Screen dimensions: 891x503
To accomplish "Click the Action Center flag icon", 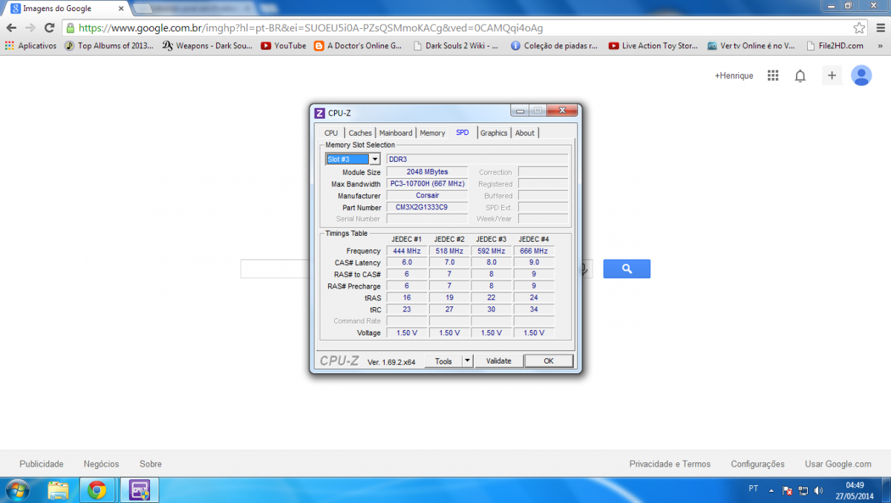I will tap(788, 490).
